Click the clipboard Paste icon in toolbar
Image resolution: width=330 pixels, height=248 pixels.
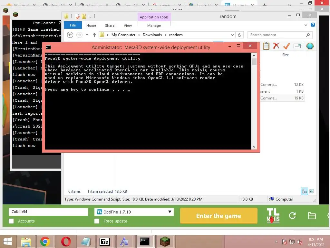coord(266,46)
